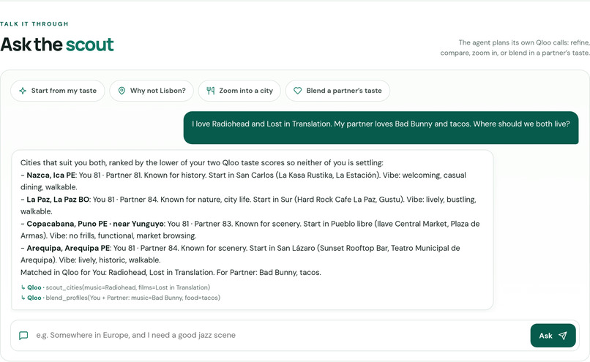Click the TALK IT THROUGH label

34,24
